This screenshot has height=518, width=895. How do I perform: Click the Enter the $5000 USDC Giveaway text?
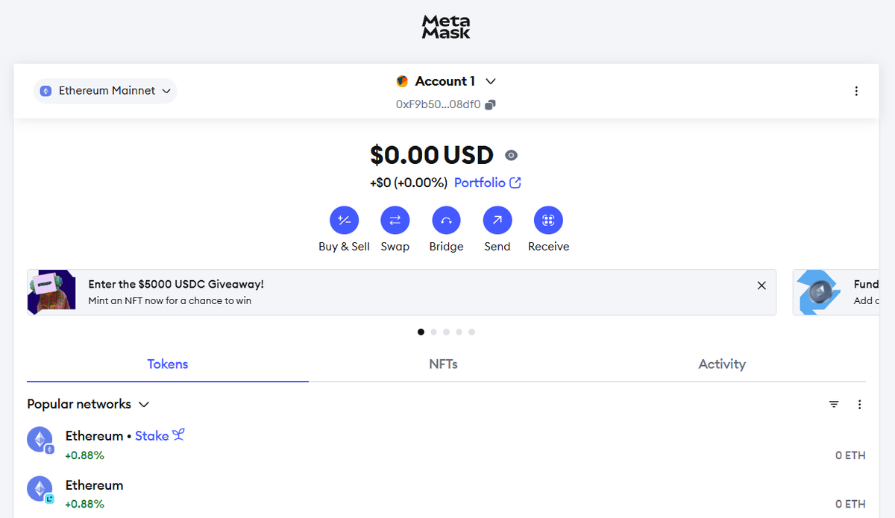(176, 284)
